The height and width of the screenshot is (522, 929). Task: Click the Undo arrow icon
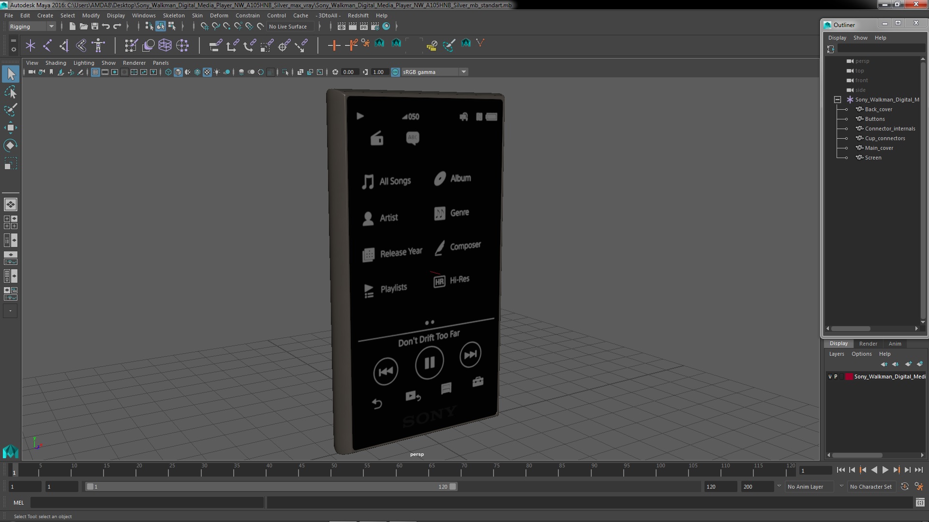106,27
